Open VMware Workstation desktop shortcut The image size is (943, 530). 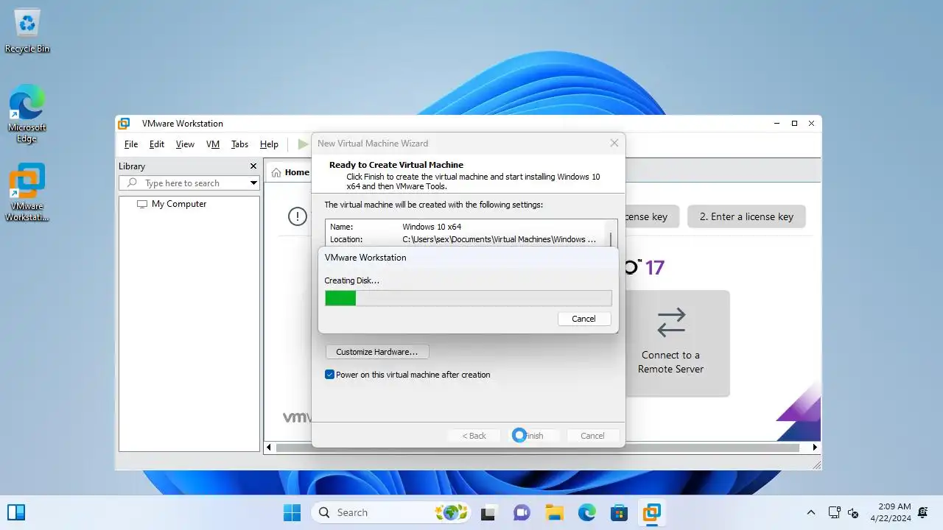point(27,192)
